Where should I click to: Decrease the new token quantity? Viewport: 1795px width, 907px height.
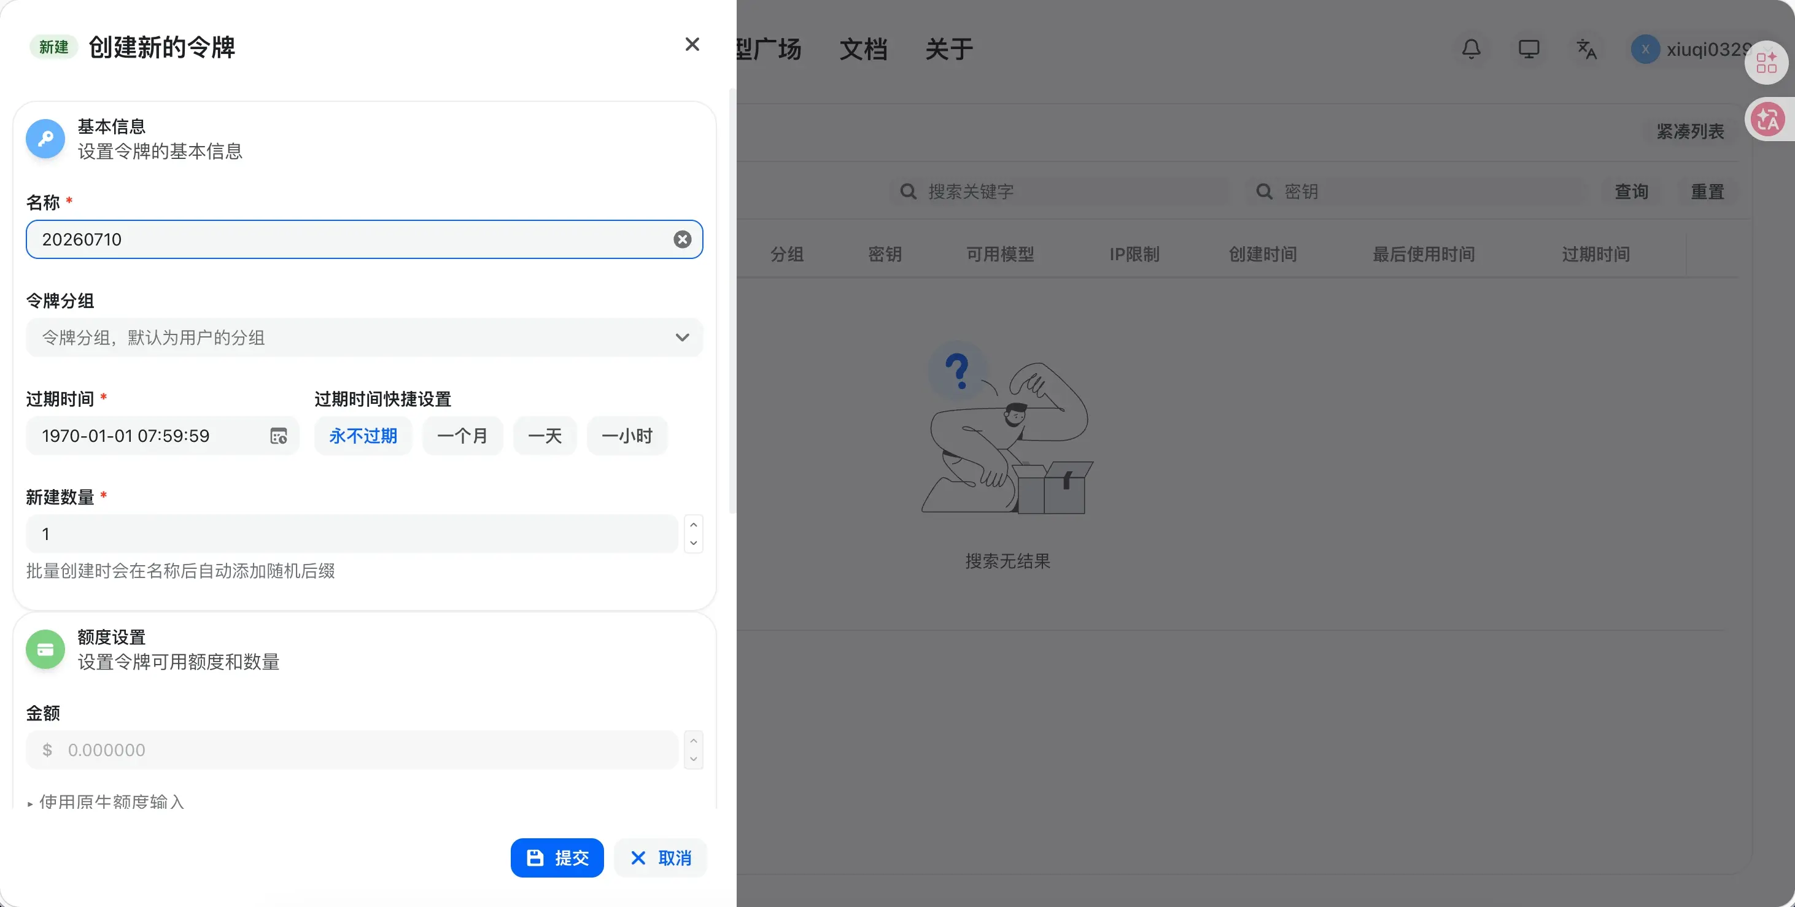point(693,543)
